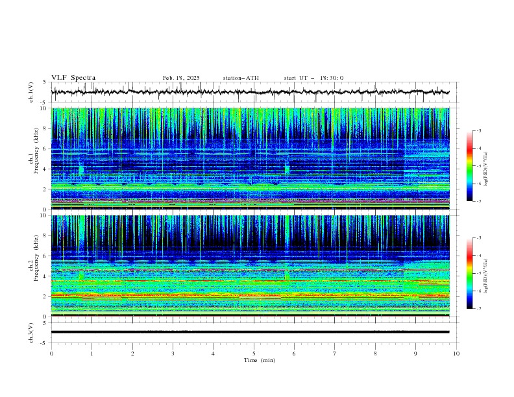514x397 pixels.
Task: Click the ch.2 spectrogram color scale bar
Action: pos(470,273)
